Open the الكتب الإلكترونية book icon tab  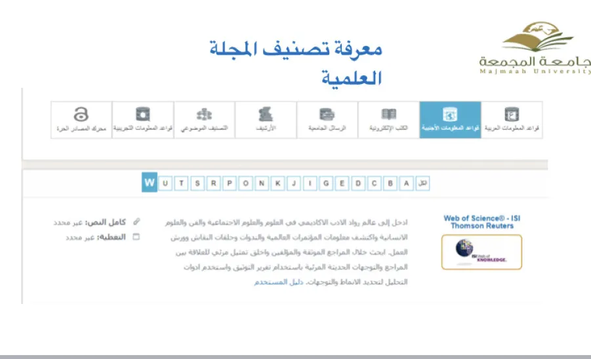coord(388,120)
